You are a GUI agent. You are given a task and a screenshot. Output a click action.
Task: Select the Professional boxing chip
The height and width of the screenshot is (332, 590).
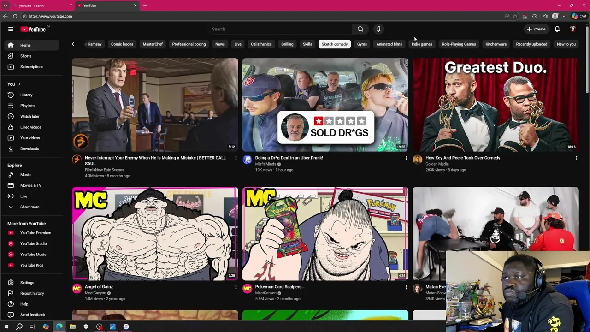tap(189, 44)
